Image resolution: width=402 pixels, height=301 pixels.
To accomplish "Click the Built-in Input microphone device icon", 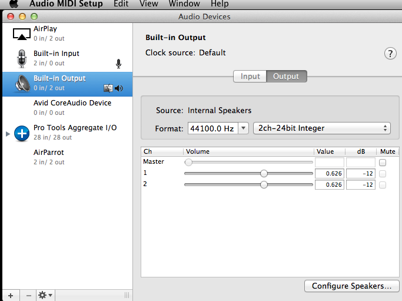I will click(22, 58).
